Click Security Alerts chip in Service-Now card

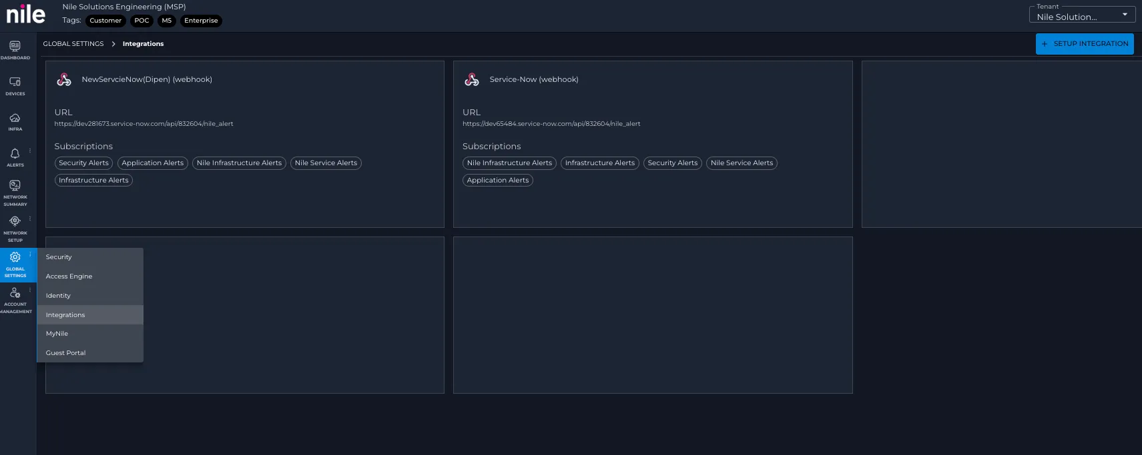[x=673, y=163]
